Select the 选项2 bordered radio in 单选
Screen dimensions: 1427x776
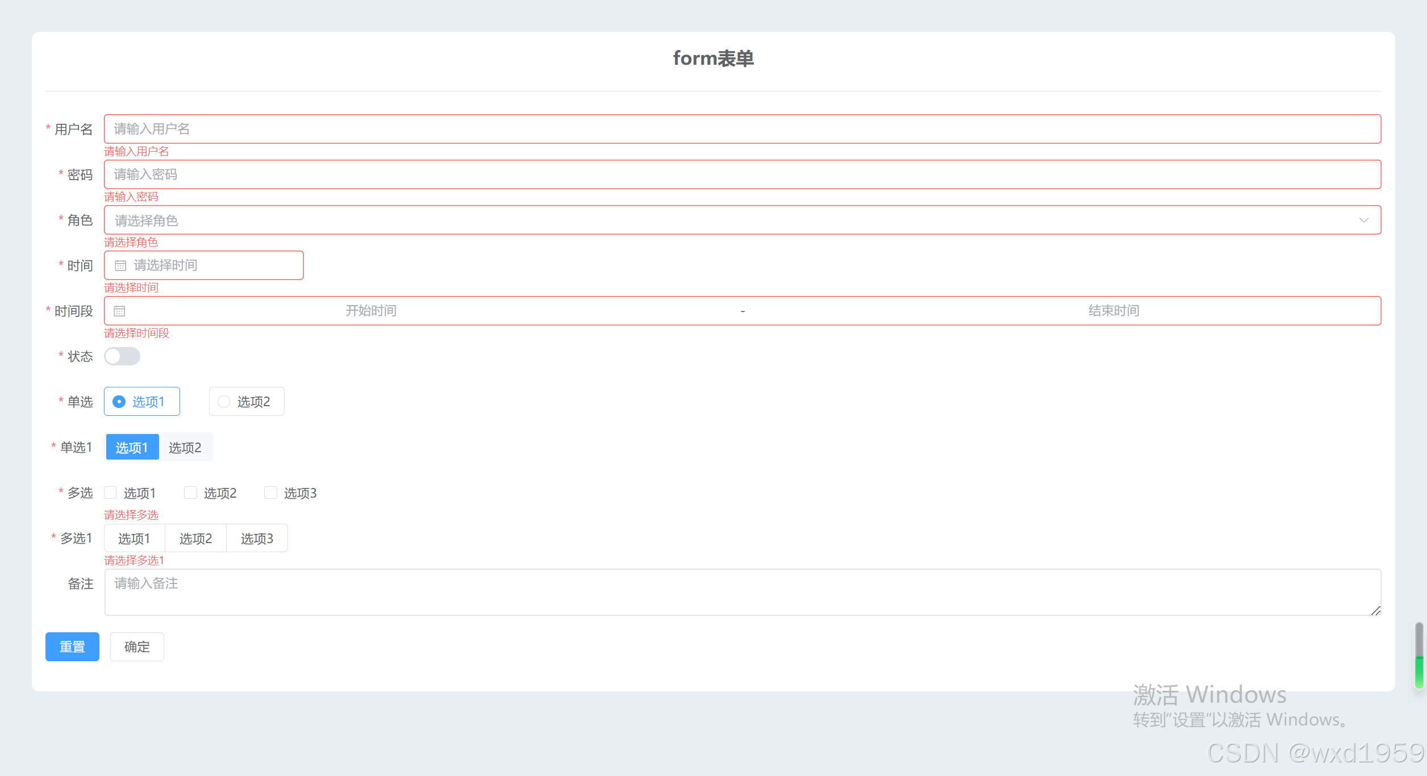(x=247, y=402)
